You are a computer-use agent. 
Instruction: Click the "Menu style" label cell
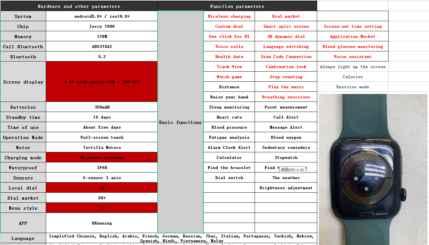tap(23, 208)
